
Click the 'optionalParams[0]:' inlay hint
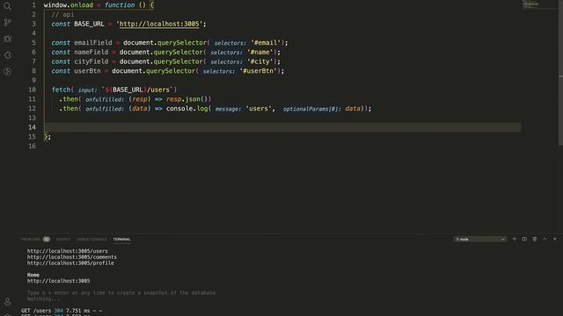311,109
